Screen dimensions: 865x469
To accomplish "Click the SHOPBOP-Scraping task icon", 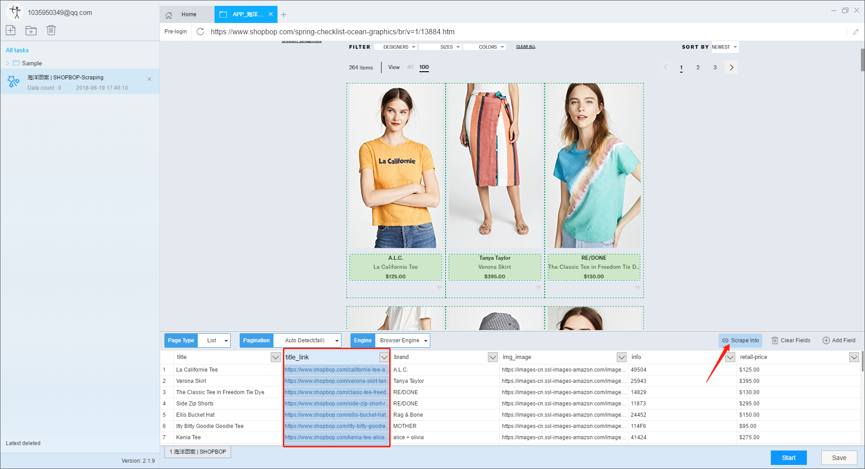I will tap(14, 82).
